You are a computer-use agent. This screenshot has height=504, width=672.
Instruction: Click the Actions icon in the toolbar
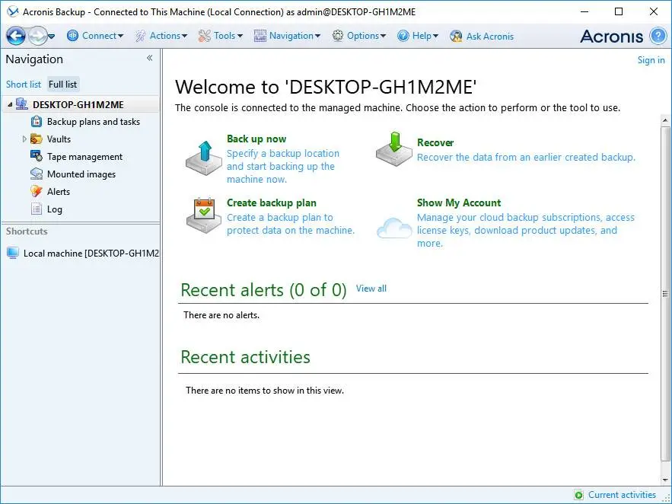(x=141, y=36)
